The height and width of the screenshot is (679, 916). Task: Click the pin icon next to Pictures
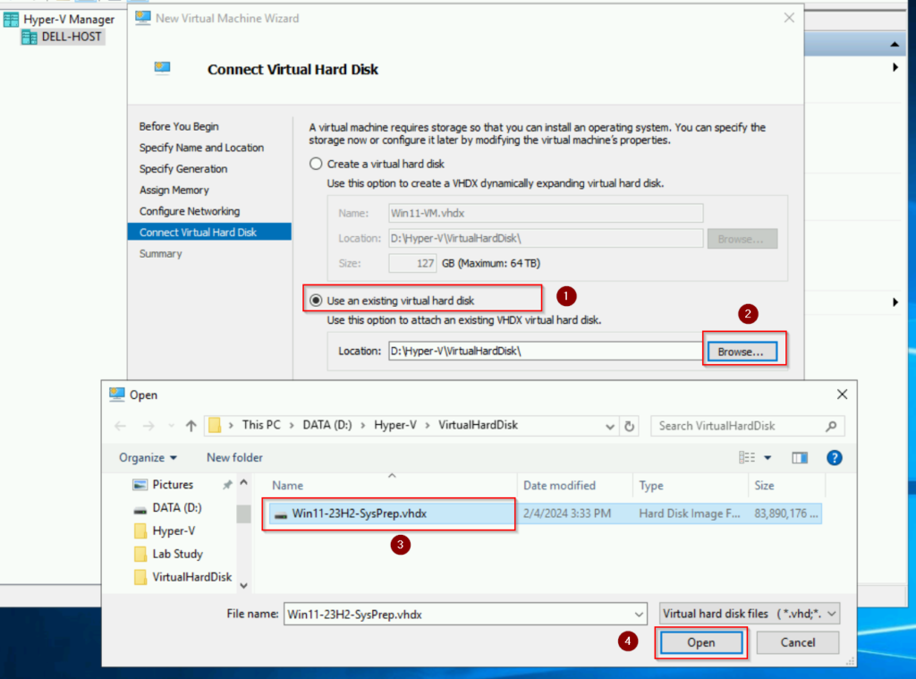point(227,484)
